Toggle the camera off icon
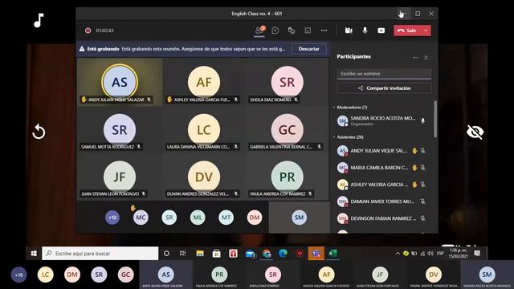Image resolution: width=514 pixels, height=289 pixels. click(349, 31)
